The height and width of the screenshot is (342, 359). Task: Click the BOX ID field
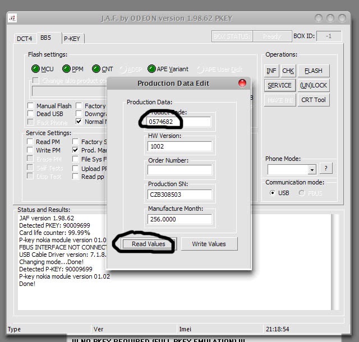pyautogui.click(x=329, y=36)
